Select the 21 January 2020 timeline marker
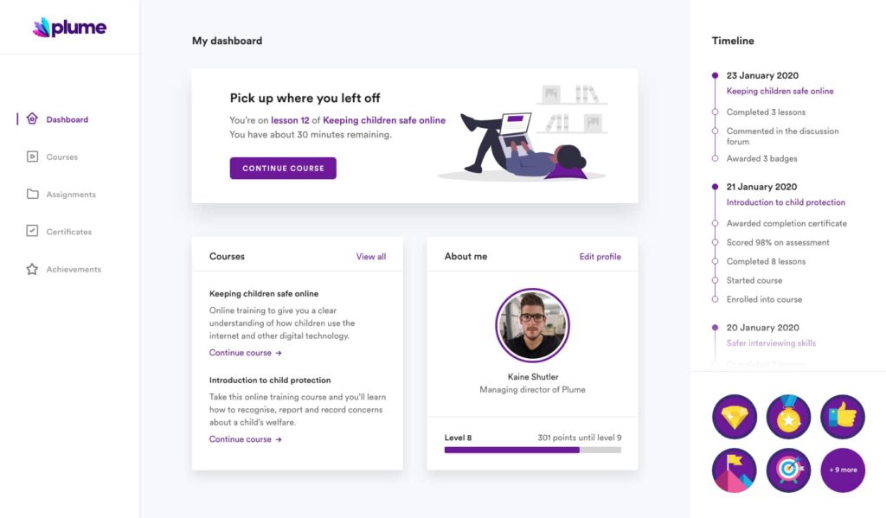The height and width of the screenshot is (518, 886). pos(715,187)
